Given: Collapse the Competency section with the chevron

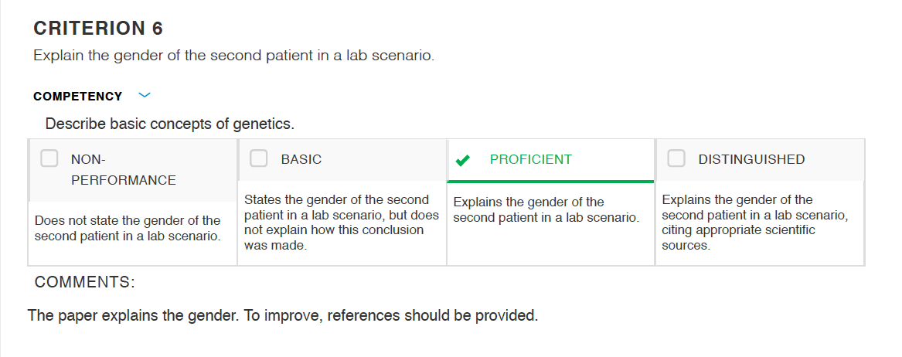Looking at the screenshot, I should coord(145,95).
